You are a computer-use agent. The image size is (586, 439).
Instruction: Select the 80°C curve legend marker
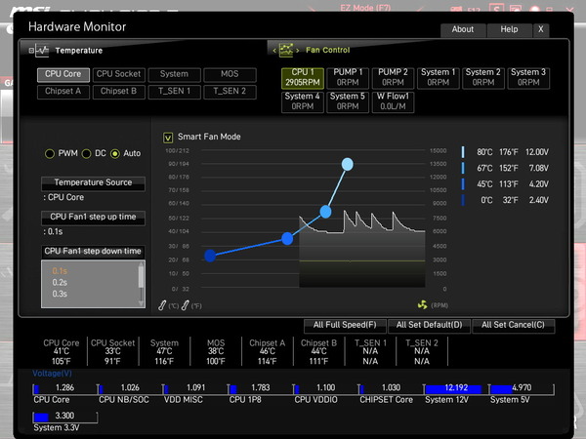click(x=463, y=152)
